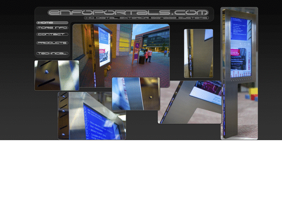Click the HD Digital Exterior Signage Systems tagline
This screenshot has width=282, height=211.
pos(146,18)
